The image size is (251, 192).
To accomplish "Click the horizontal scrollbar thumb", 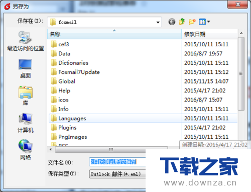I will click(x=111, y=149).
